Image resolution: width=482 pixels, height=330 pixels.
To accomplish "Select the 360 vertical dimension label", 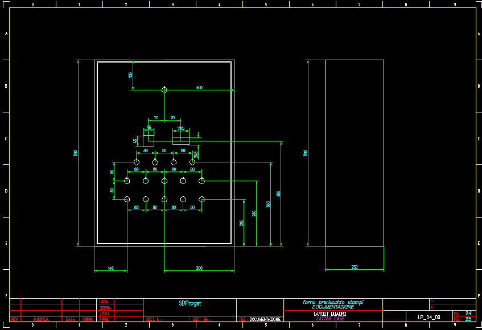I will [x=267, y=204].
